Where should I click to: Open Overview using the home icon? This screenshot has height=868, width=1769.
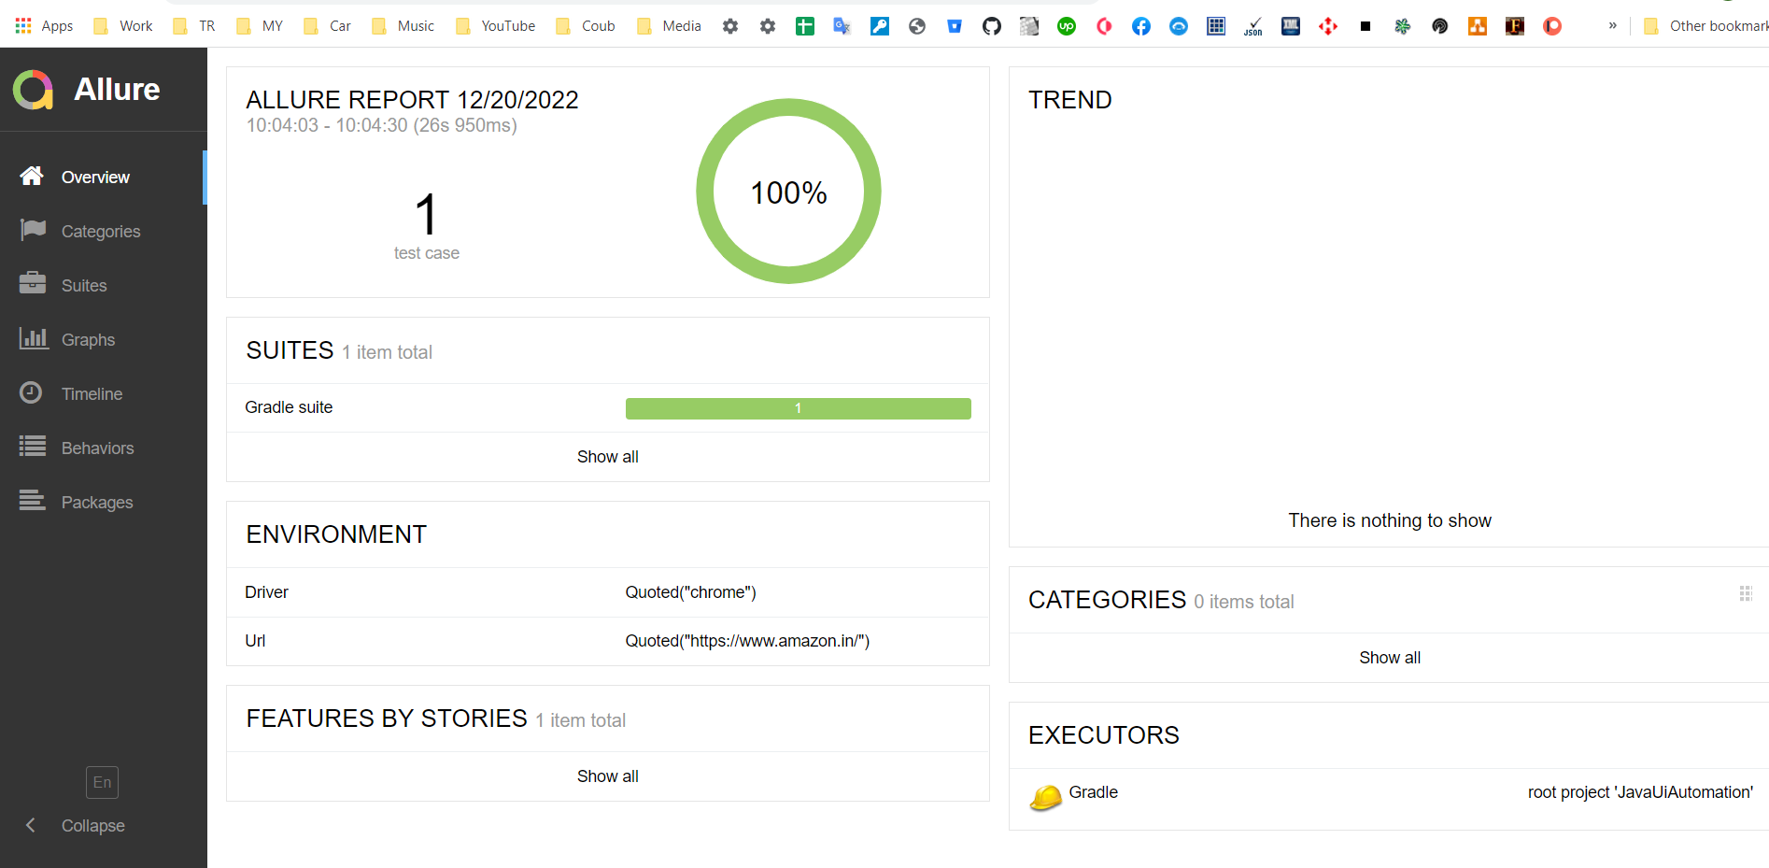[x=32, y=177]
